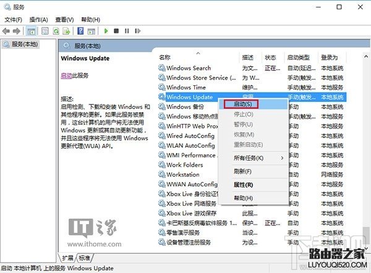Image resolution: width=371 pixels, height=273 pixels.
Task: Select the Work Folders service row
Action: click(x=252, y=165)
